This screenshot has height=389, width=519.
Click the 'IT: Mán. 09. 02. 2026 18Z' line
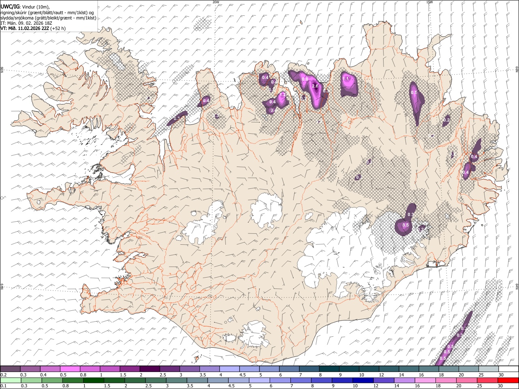click(26, 23)
